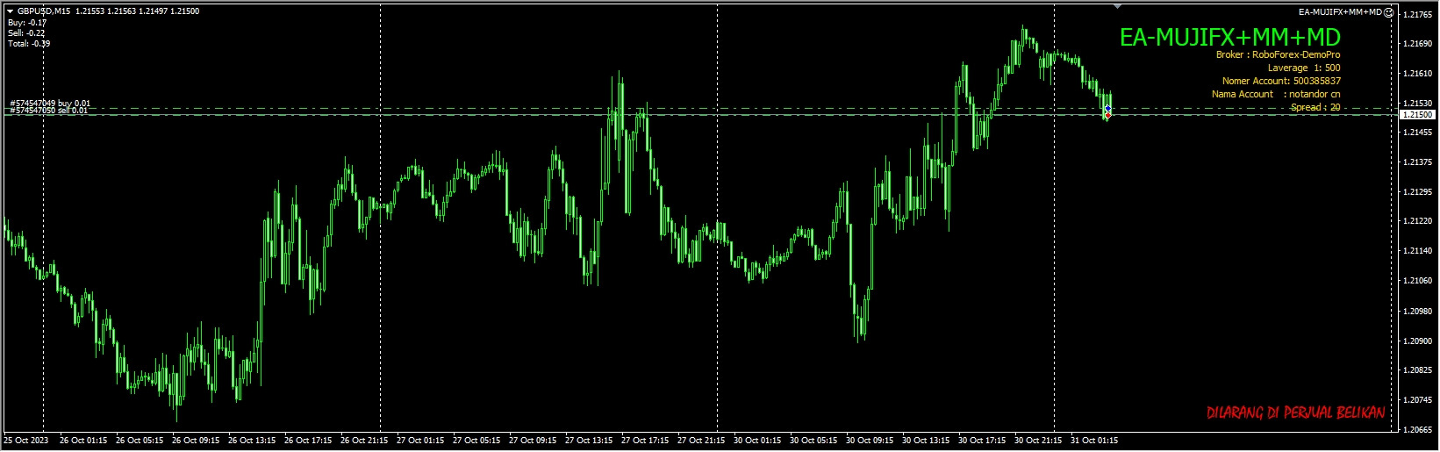Click the 30 Oct 09:15 time axis label
The height and width of the screenshot is (452, 1440).
(x=870, y=441)
